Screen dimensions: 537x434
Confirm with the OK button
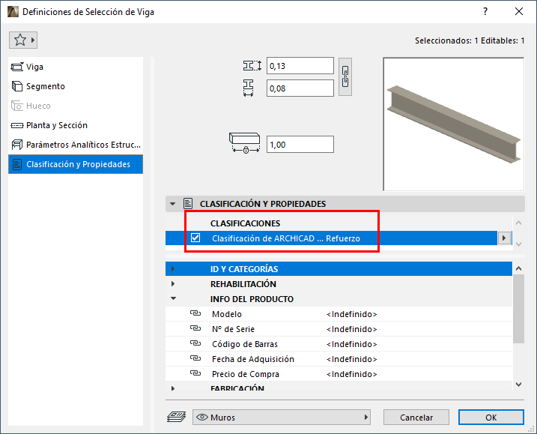click(491, 417)
